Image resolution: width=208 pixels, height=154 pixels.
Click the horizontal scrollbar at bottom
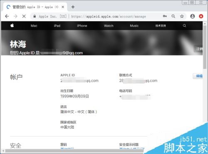click(74, 151)
